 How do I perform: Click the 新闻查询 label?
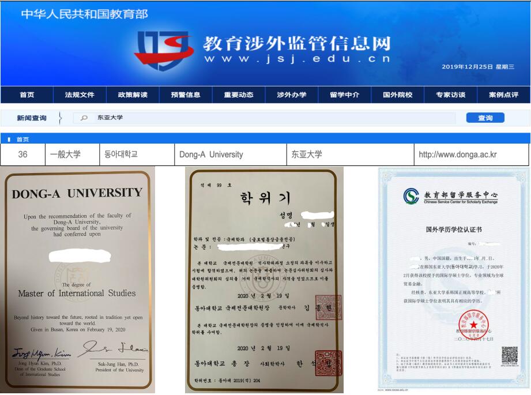click(x=32, y=118)
